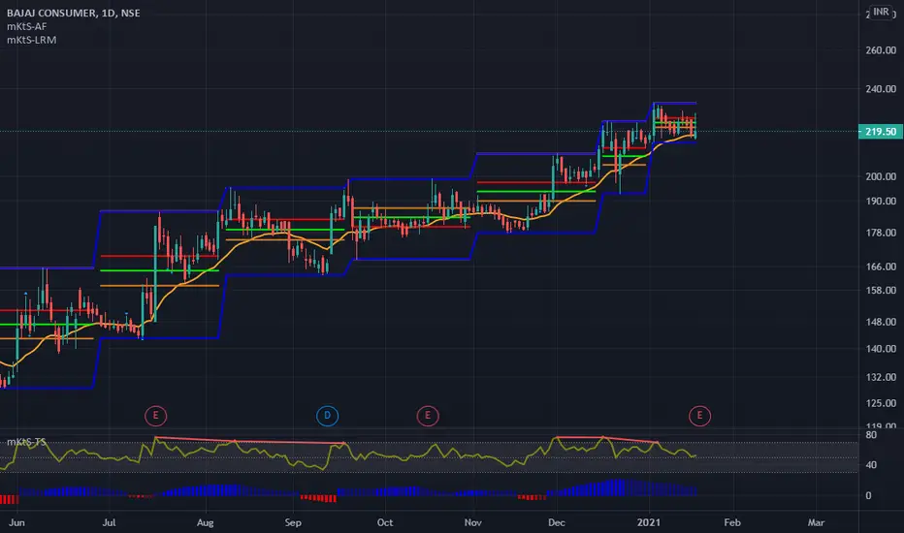Click the 200.00 price axis label
The image size is (904, 533).
(881, 176)
